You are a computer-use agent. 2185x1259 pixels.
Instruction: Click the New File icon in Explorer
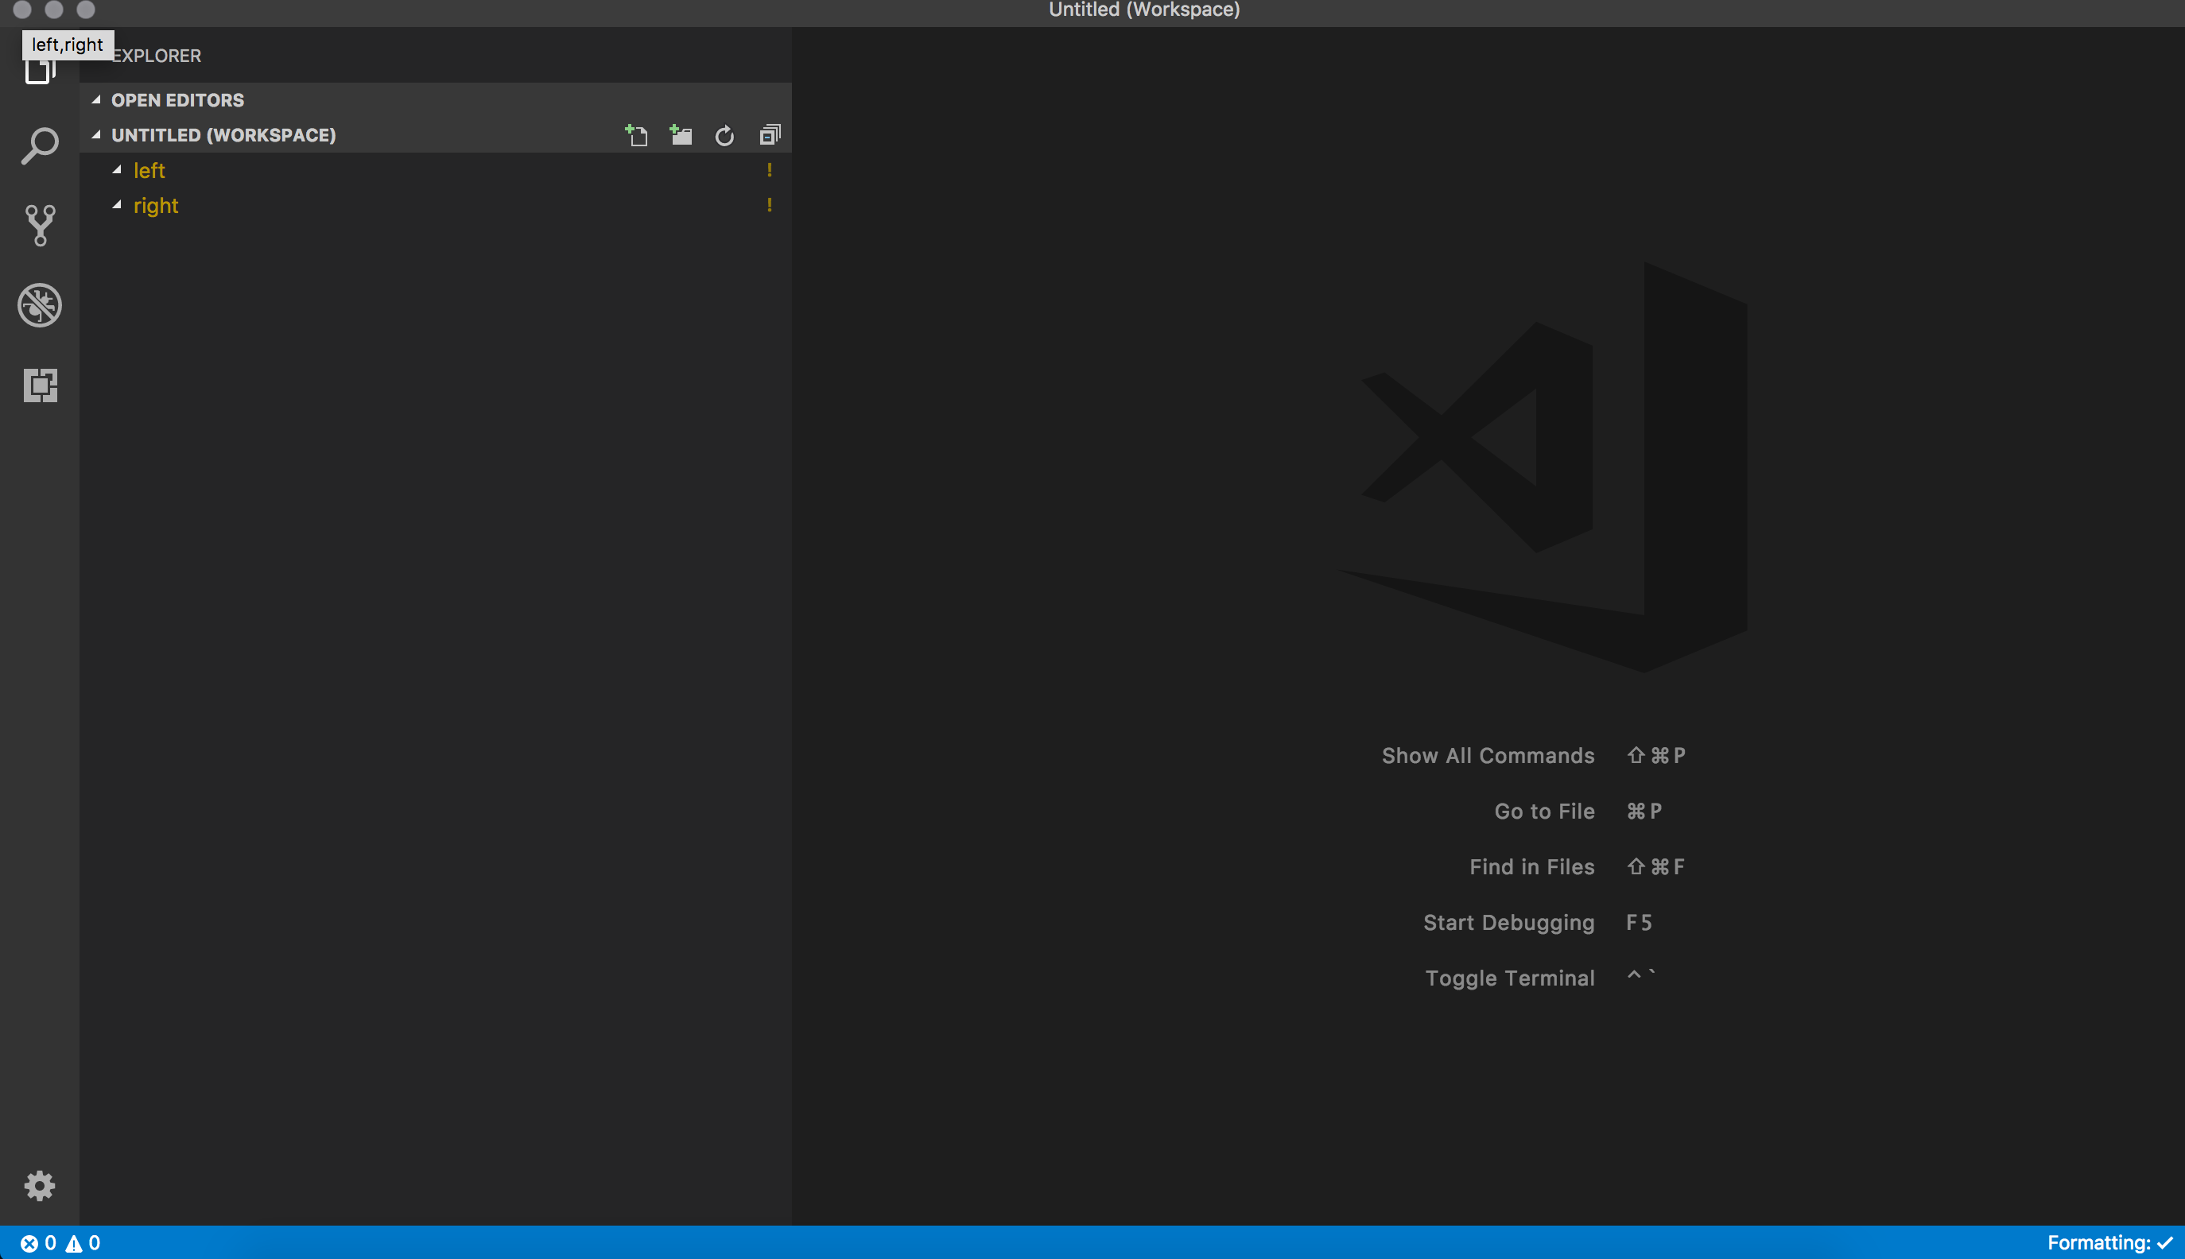637,135
